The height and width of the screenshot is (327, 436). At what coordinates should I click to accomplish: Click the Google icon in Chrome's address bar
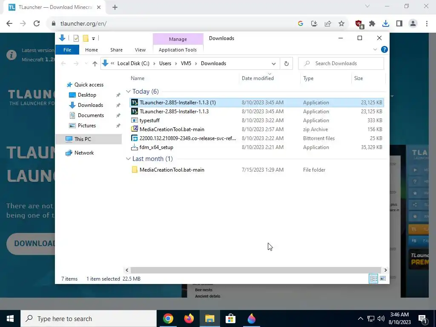click(x=300, y=24)
